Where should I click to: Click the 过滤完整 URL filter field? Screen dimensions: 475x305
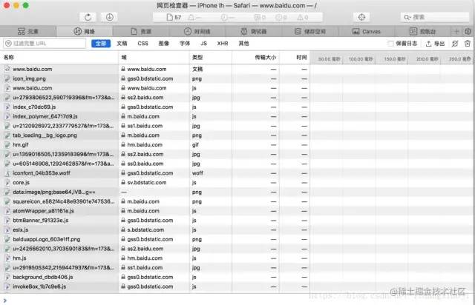coord(45,44)
